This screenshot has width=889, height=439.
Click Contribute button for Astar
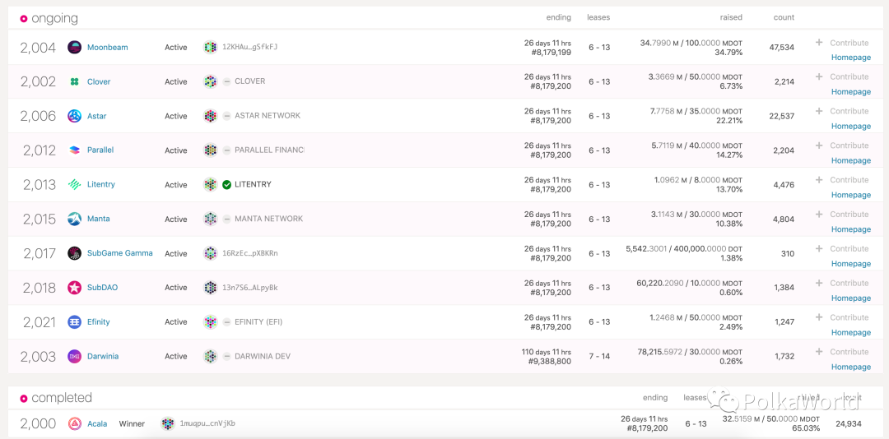[842, 111]
